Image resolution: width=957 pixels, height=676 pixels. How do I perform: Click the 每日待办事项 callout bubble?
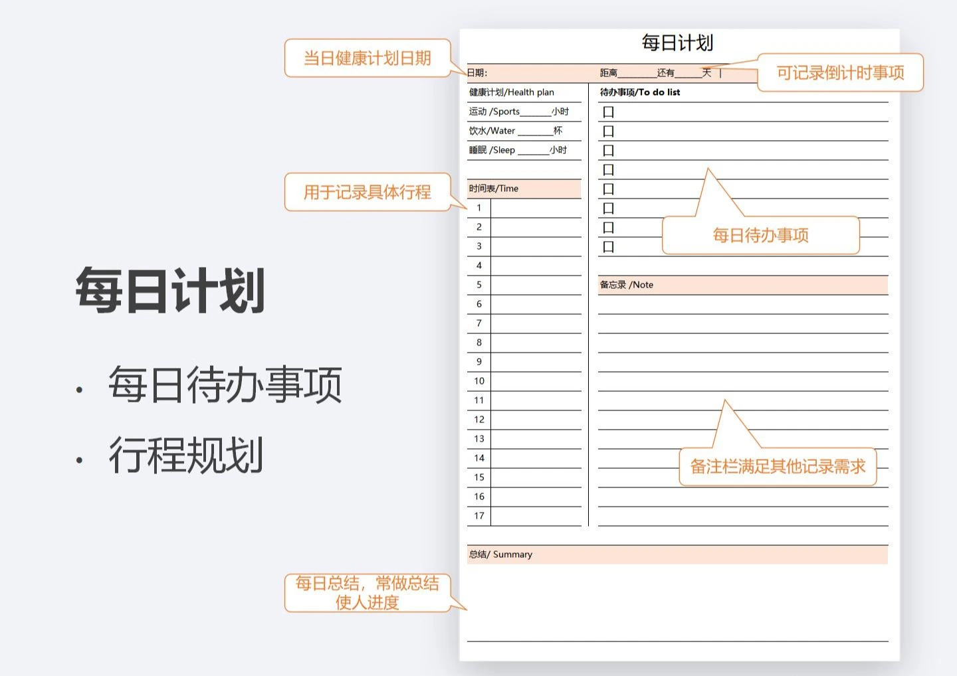click(760, 235)
